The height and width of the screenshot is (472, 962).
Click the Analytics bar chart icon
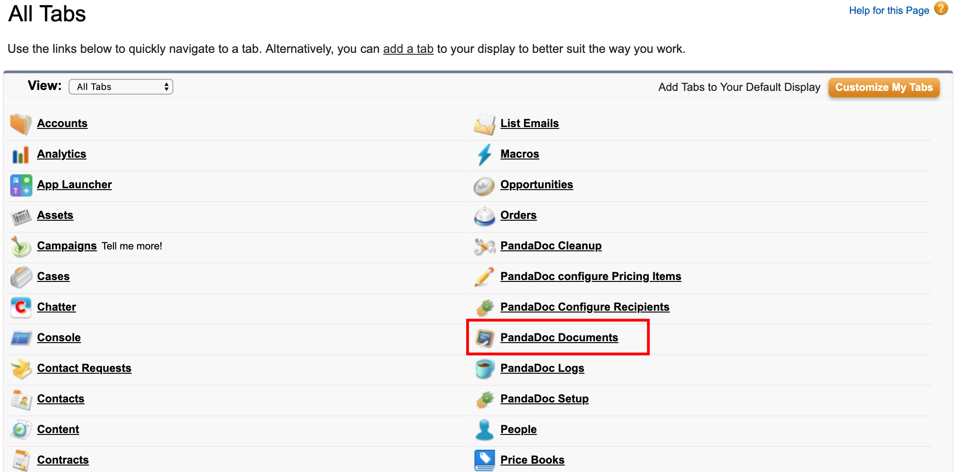click(x=21, y=154)
